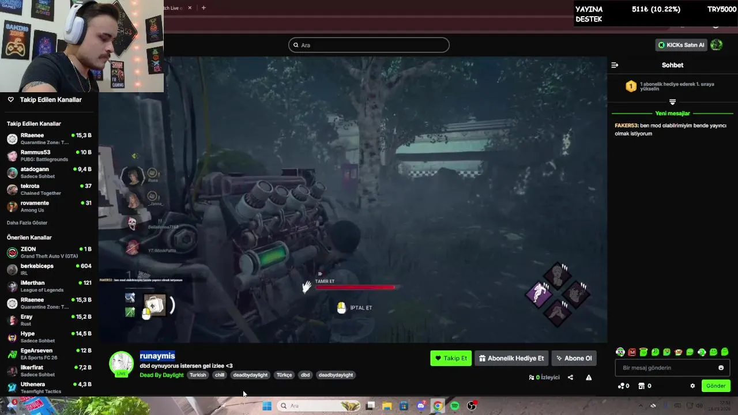Open OBS Studio from taskbar
The image size is (738, 415).
click(x=472, y=406)
